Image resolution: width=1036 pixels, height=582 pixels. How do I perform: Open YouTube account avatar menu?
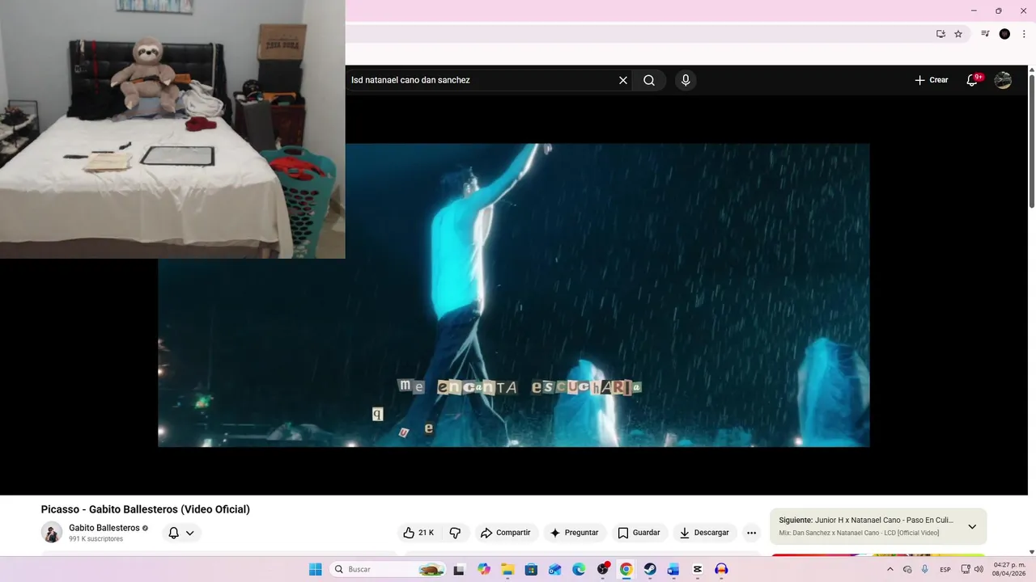[x=1003, y=80]
